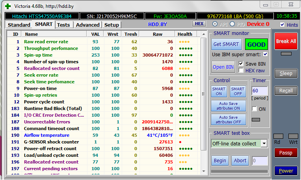Enable the HEX raw checkbox
The height and width of the screenshot is (180, 301).
[x=241, y=70]
